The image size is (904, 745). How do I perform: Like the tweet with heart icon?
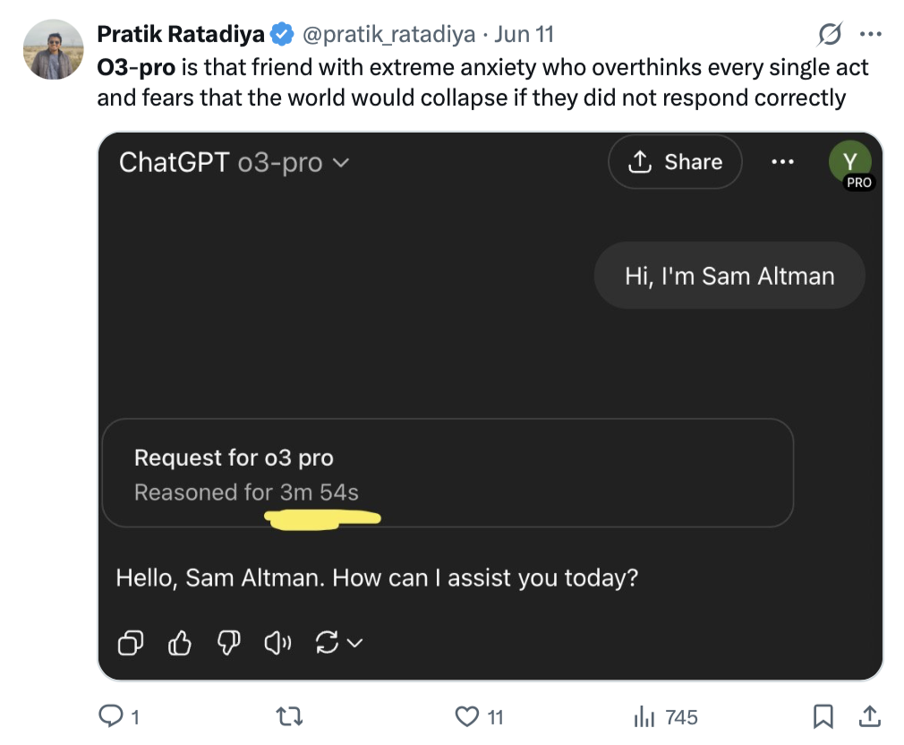(x=467, y=716)
